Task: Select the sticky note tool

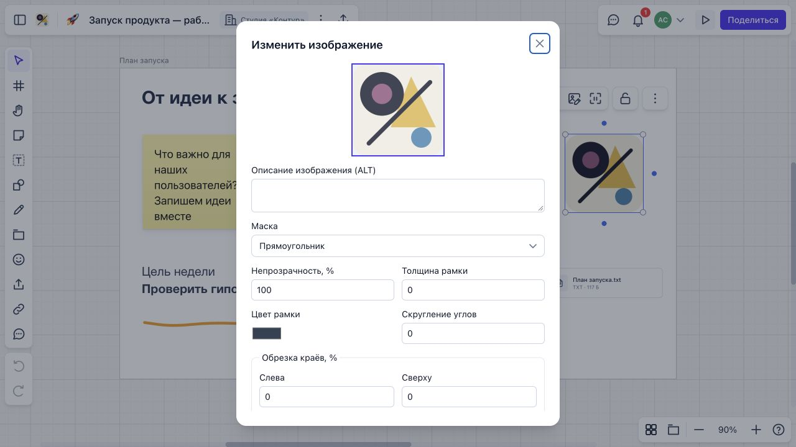Action: tap(19, 135)
